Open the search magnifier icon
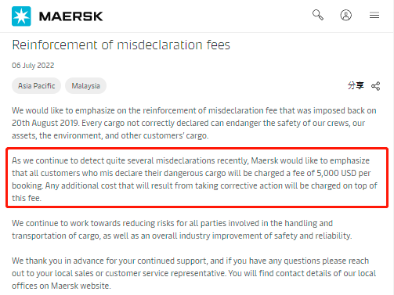The height and width of the screenshot is (295, 394). tap(318, 15)
